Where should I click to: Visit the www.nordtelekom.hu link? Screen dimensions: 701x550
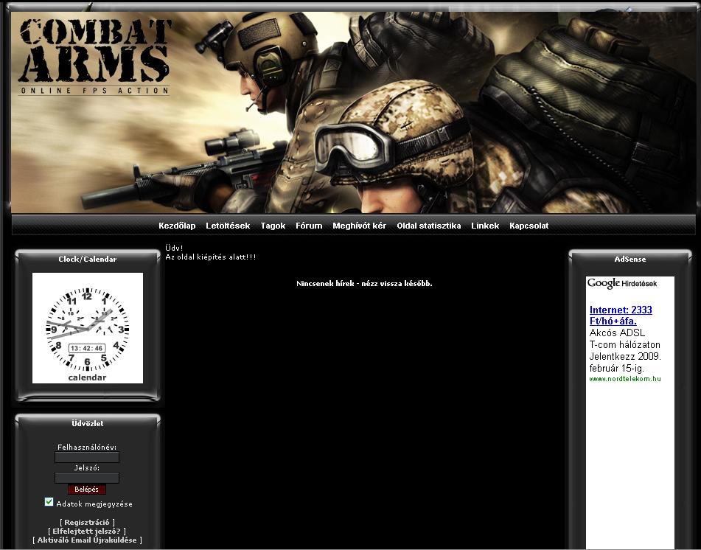tap(624, 379)
